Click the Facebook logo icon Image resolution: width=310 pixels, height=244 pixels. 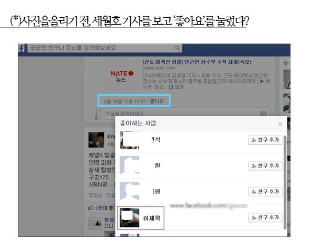[21, 48]
